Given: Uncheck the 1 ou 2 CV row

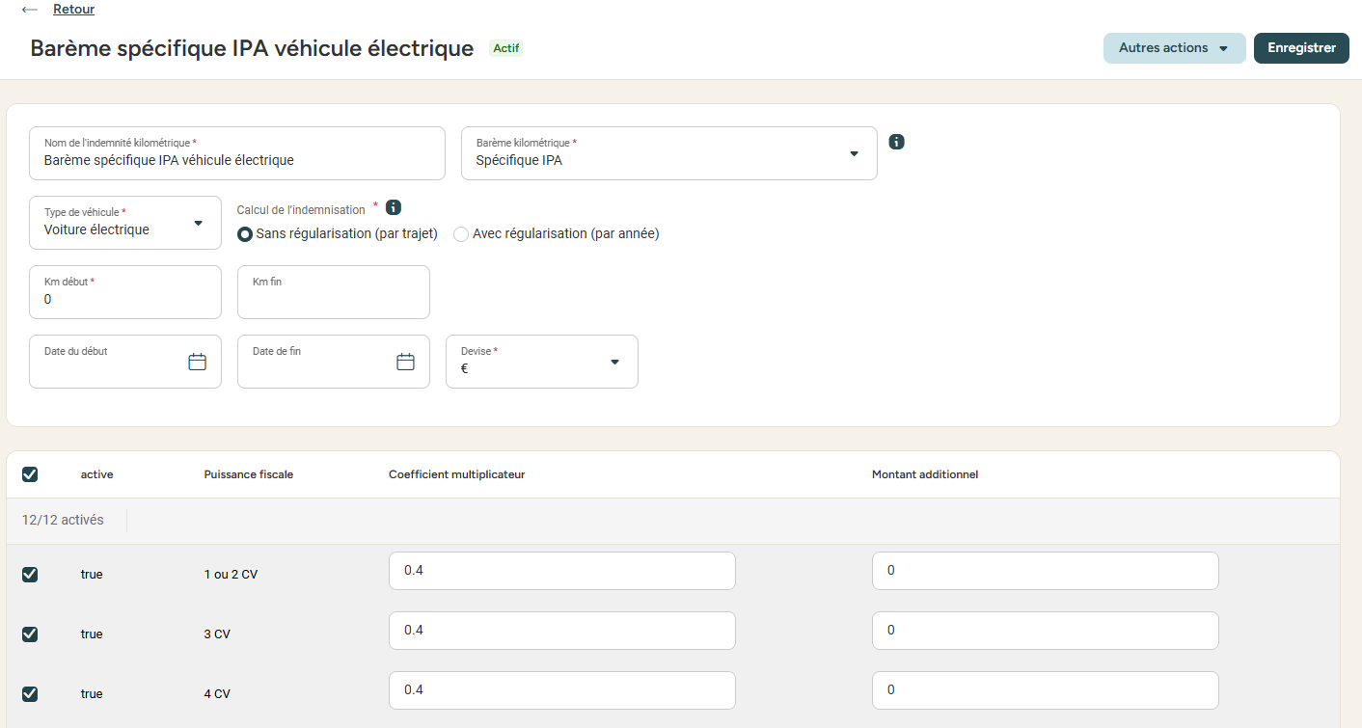Looking at the screenshot, I should tap(30, 575).
